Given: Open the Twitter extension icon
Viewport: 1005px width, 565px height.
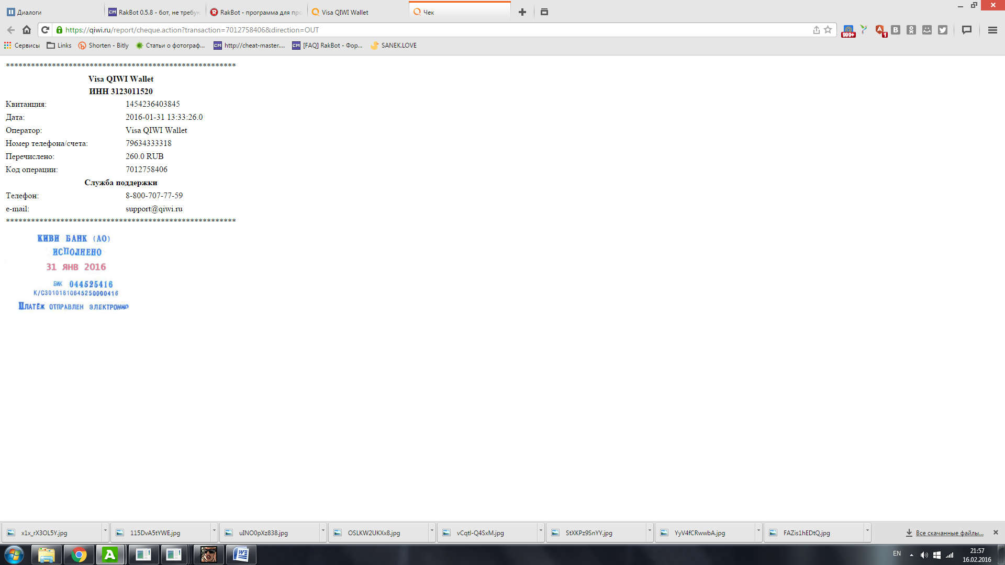Looking at the screenshot, I should click(943, 30).
